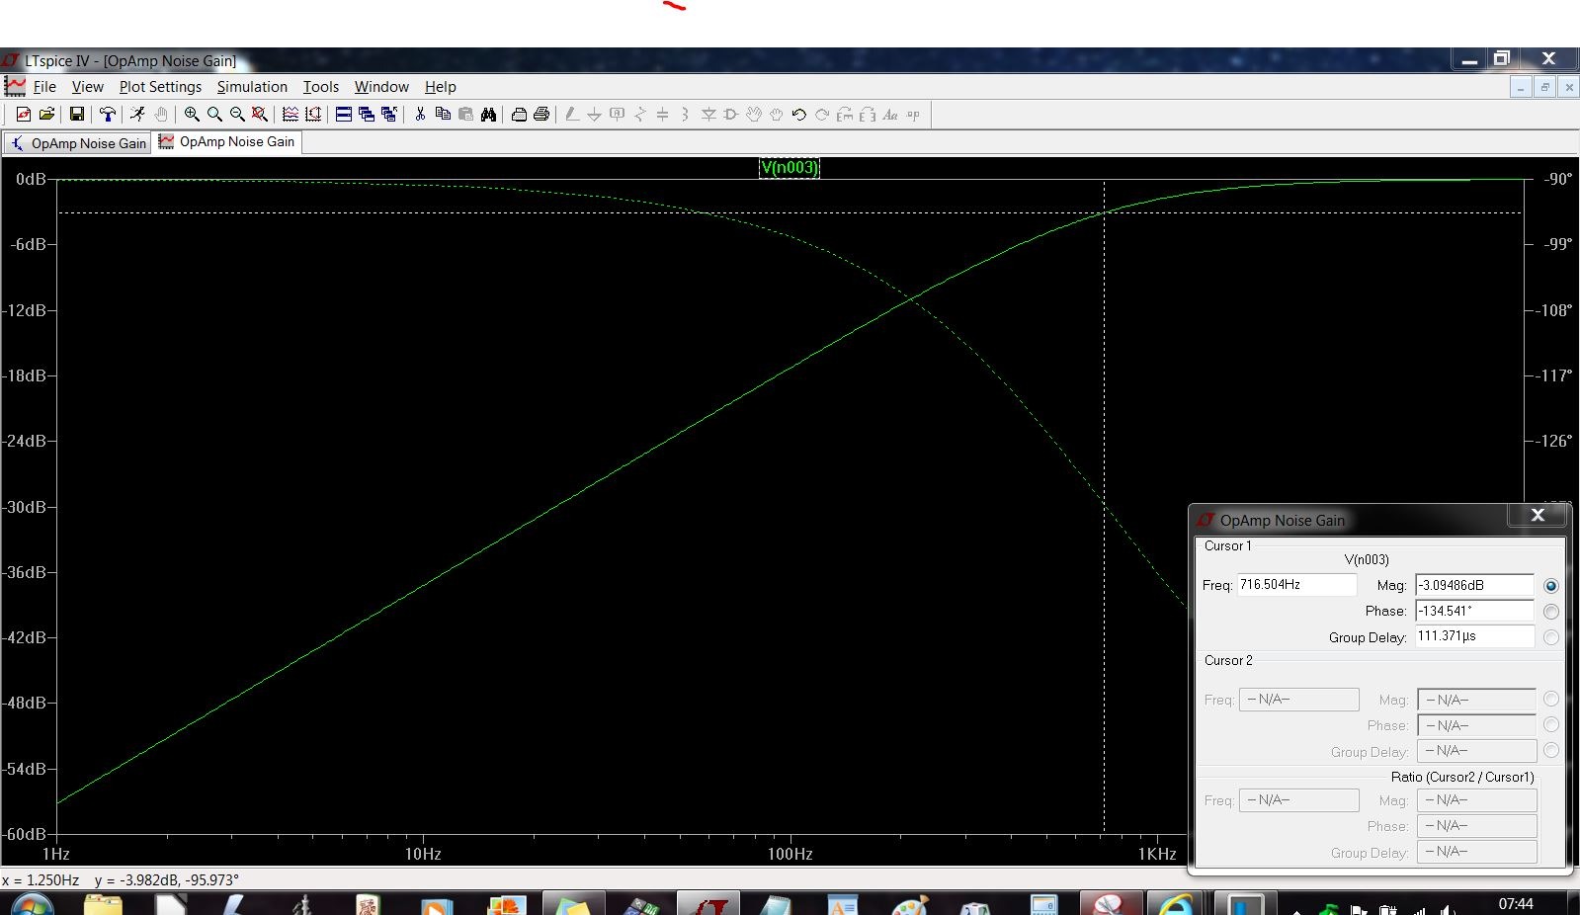The height and width of the screenshot is (915, 1580).
Task: Select Cursor 2 Mag radio button
Action: (1551, 700)
